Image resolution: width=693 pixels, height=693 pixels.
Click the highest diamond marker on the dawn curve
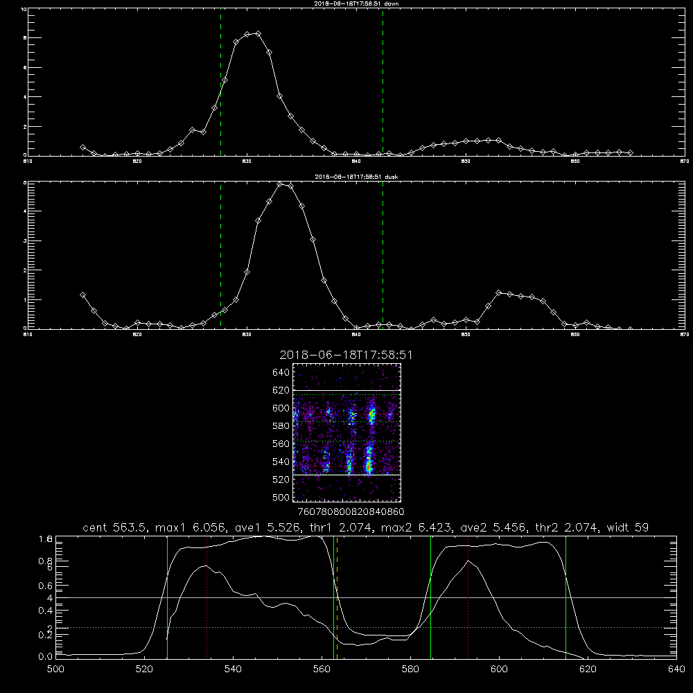click(x=258, y=33)
